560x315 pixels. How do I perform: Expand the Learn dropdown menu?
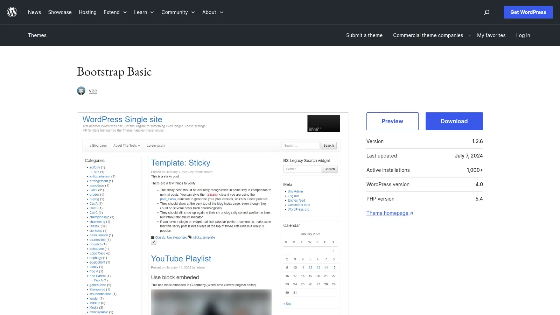pos(144,12)
